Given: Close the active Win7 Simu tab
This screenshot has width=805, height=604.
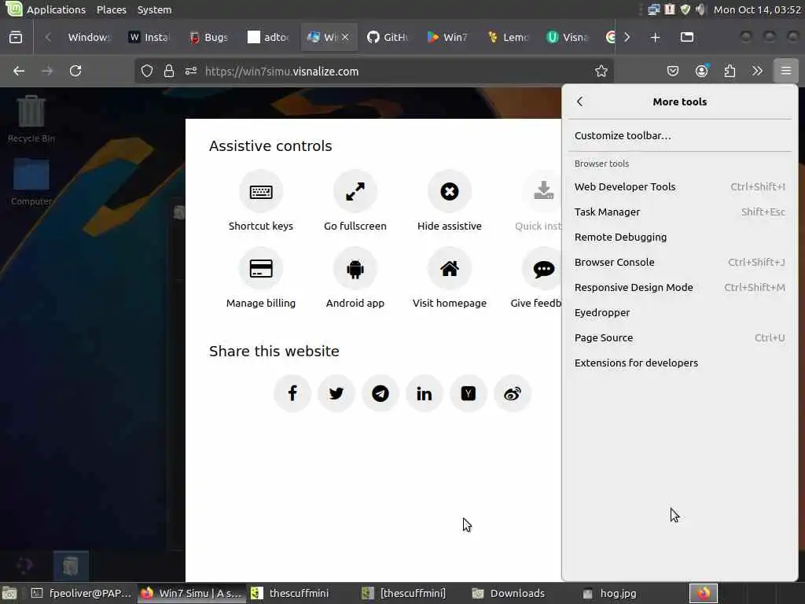Looking at the screenshot, I should (x=345, y=37).
